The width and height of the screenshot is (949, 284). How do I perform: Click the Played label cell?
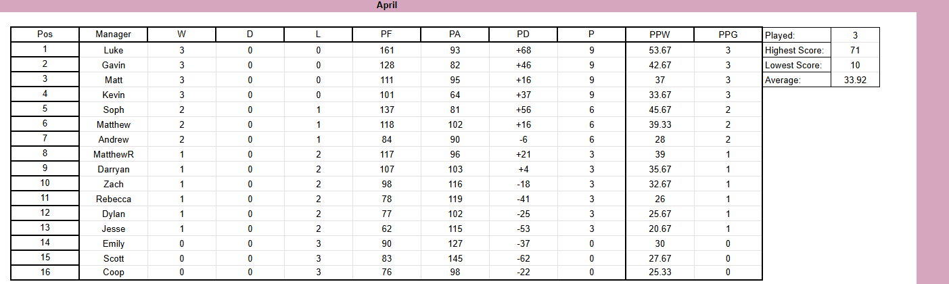tap(797, 35)
